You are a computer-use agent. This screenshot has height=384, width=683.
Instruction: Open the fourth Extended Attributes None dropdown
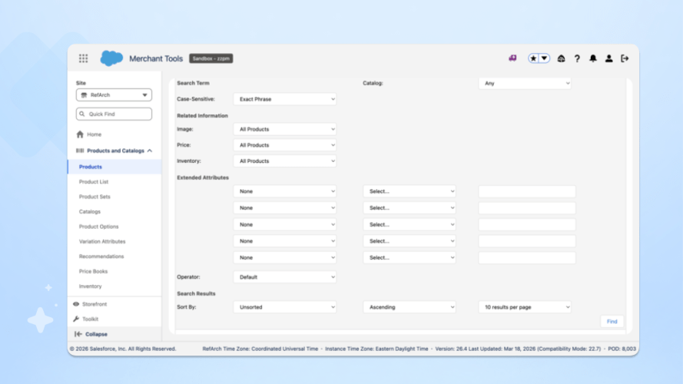285,241
